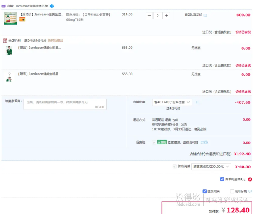Click the 128.40 actual payment amount

(x=238, y=210)
